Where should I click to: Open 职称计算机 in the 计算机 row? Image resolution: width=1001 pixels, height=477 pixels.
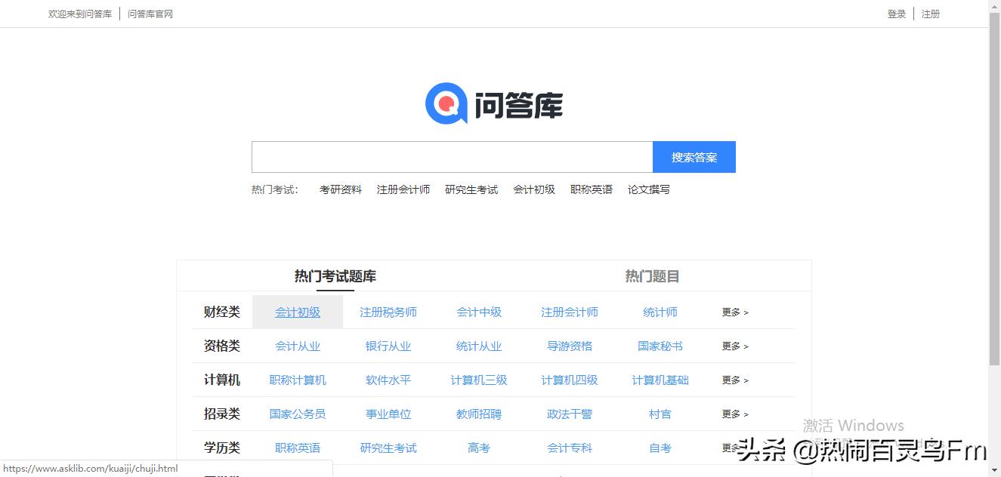click(x=298, y=380)
